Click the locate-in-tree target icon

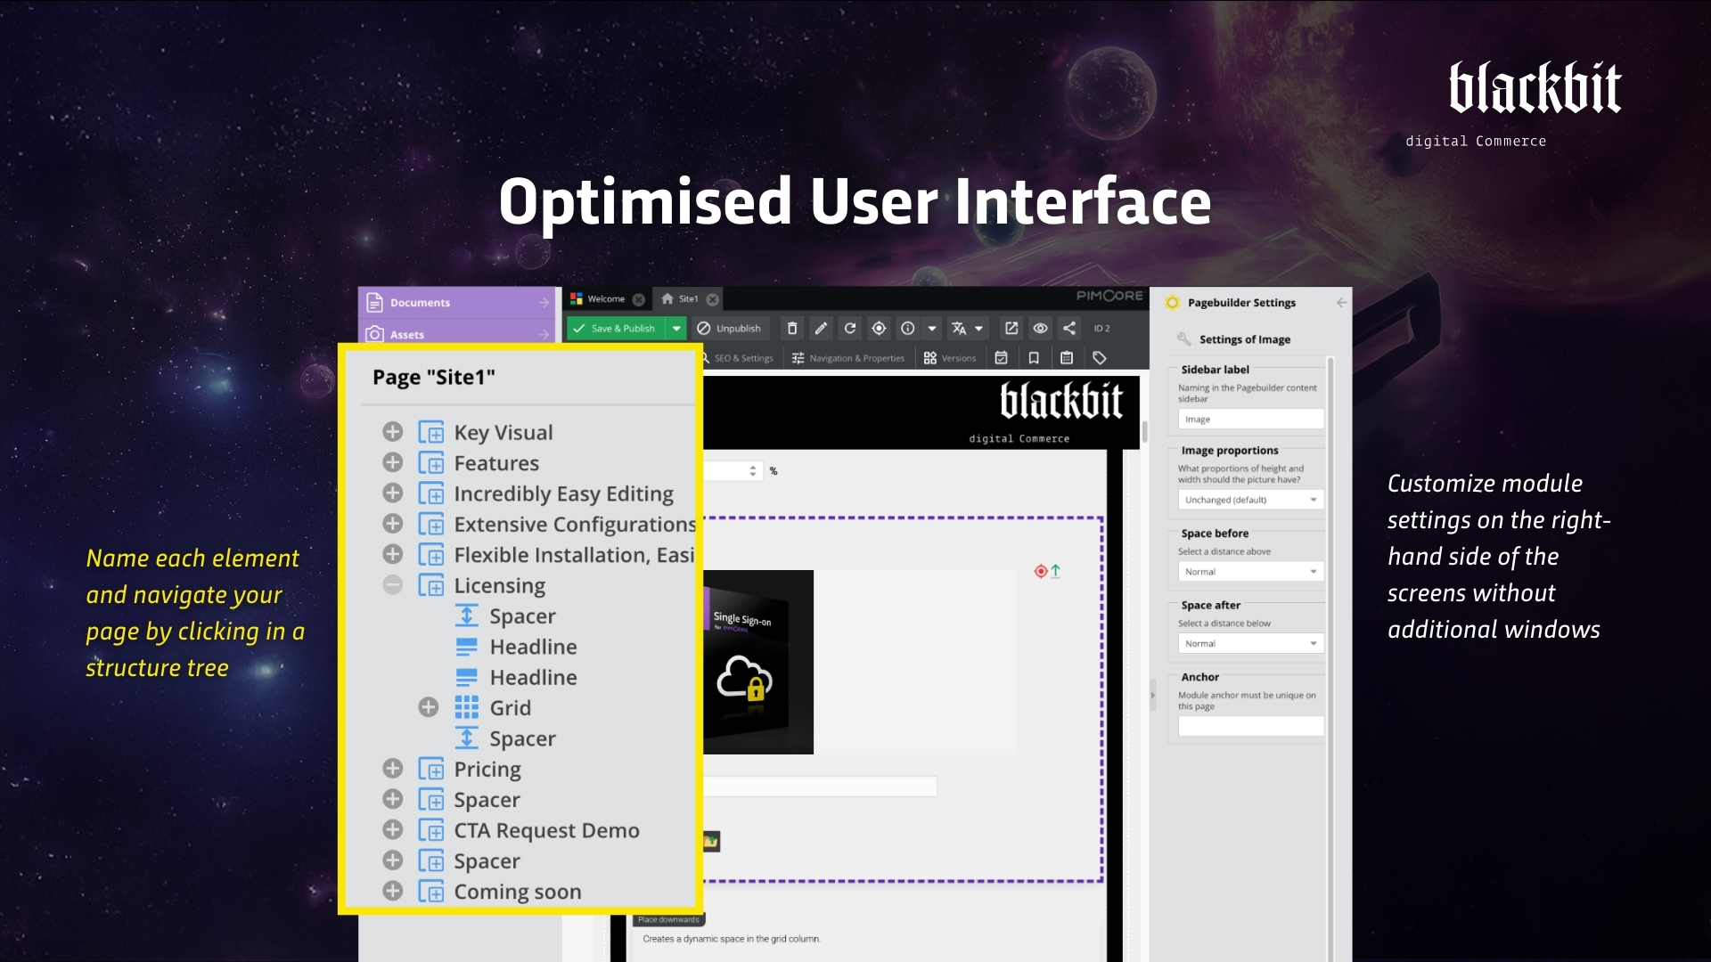[880, 329]
